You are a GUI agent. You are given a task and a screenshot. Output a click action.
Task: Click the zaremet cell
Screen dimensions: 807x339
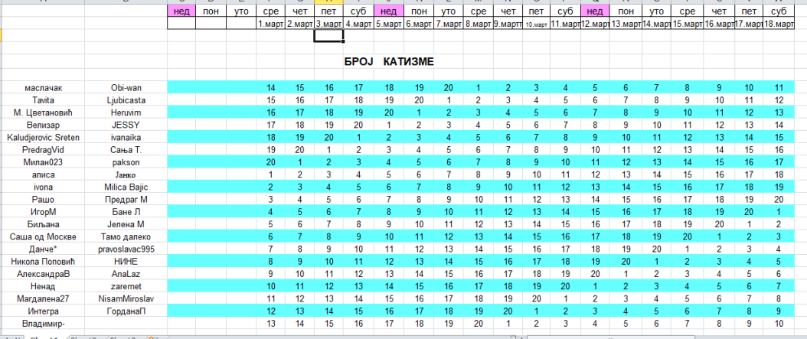(x=126, y=286)
